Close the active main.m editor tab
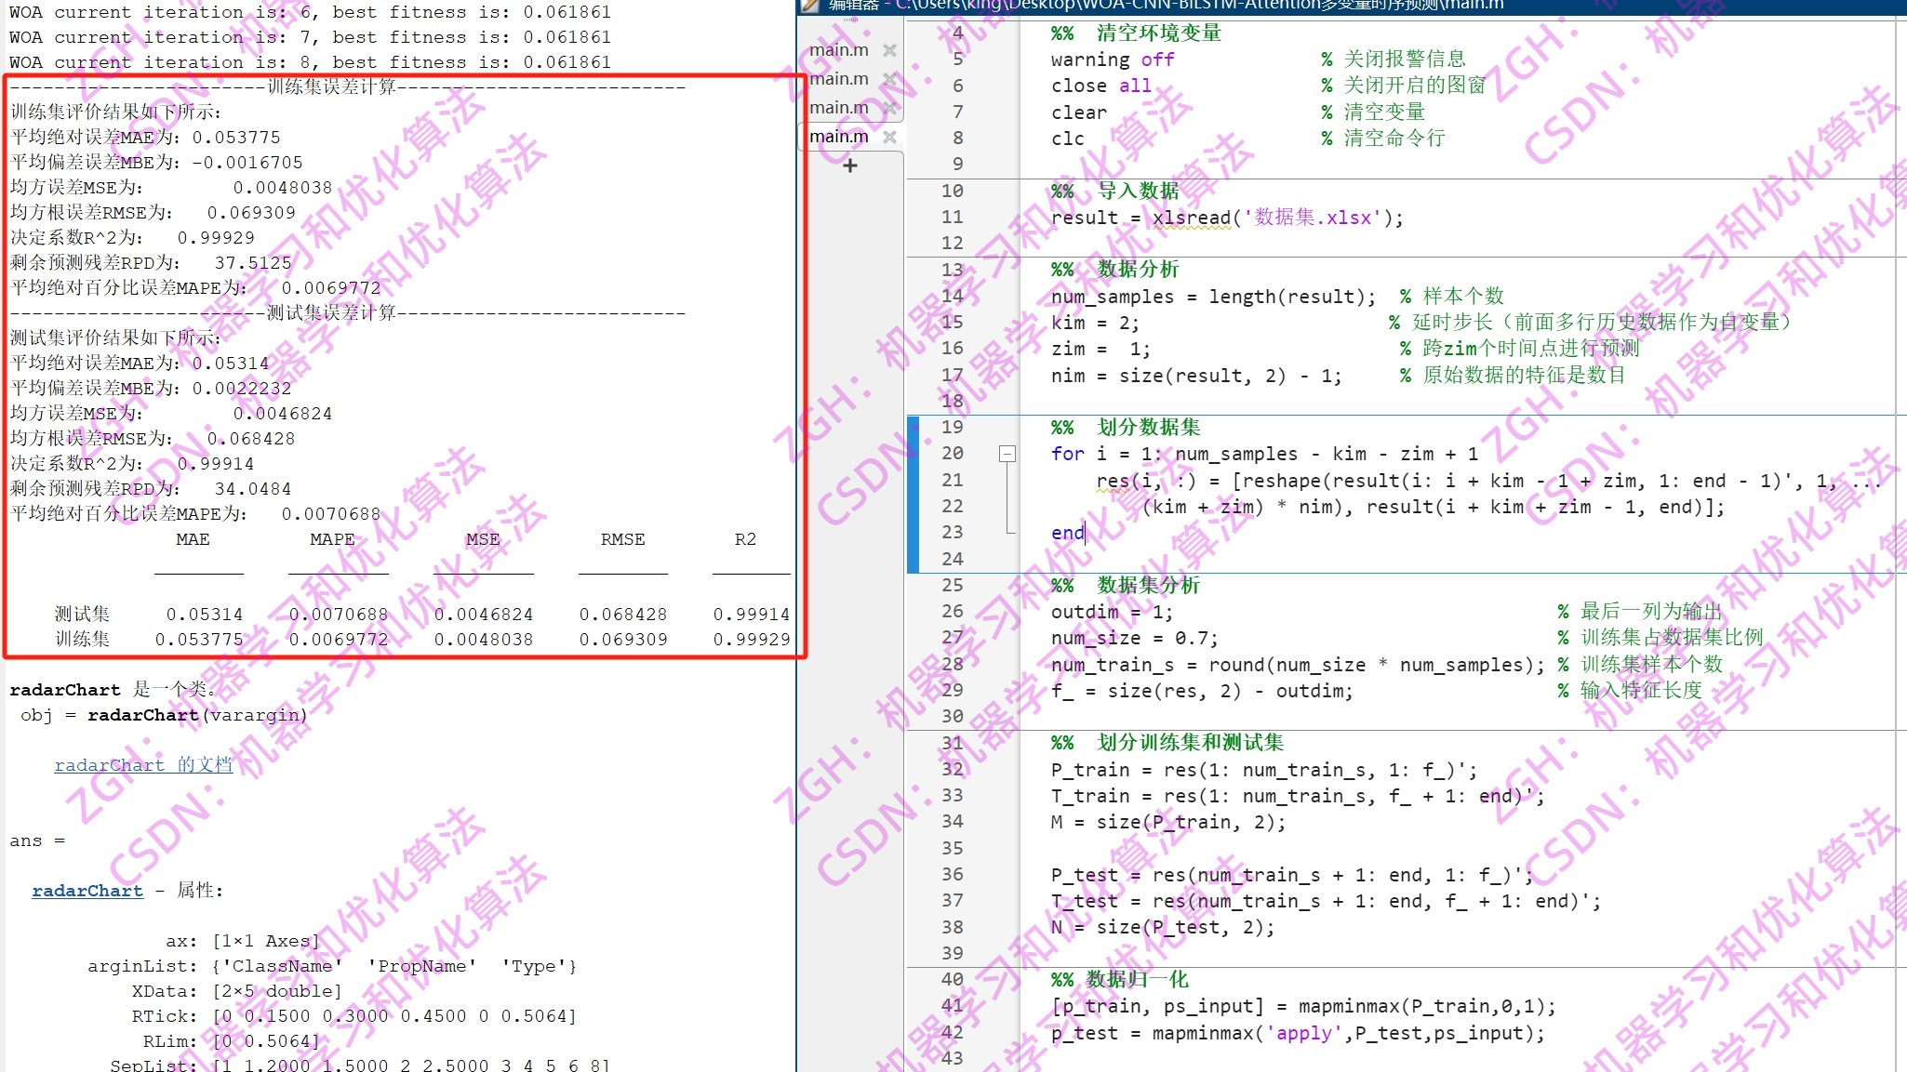1907x1072 pixels. (889, 137)
